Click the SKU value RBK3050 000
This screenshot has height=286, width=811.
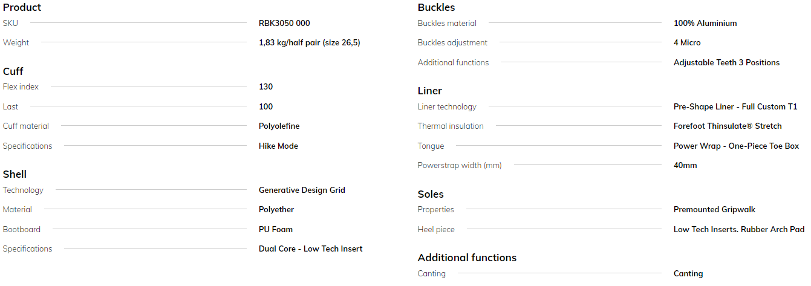pyautogui.click(x=284, y=23)
